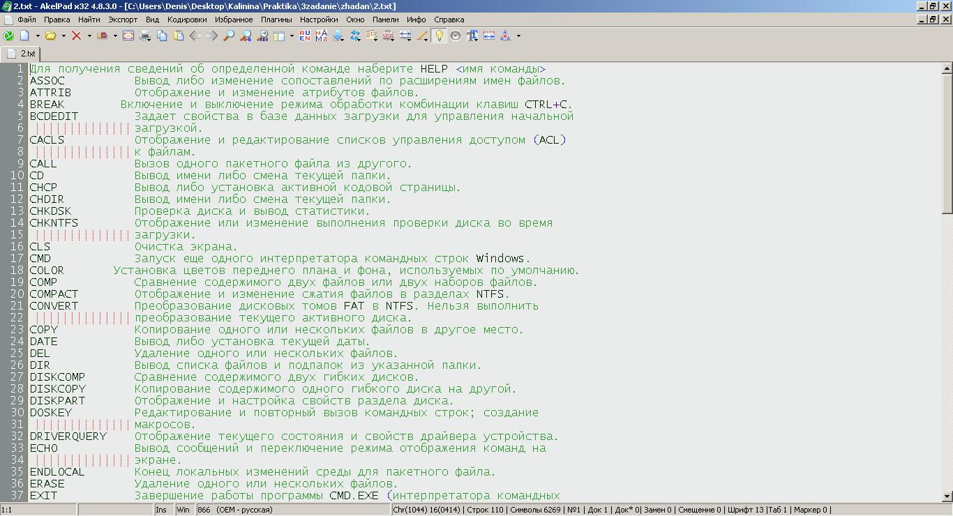This screenshot has height=516, width=953.
Task: Click the pencil marker icon
Action: pos(422,36)
